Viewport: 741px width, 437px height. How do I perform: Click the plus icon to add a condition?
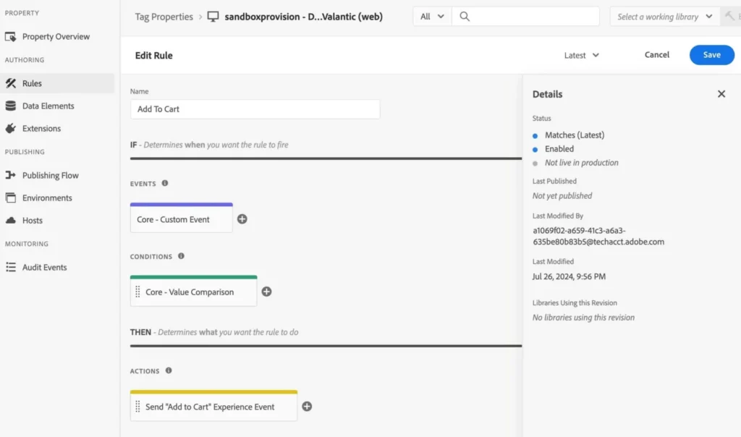(x=266, y=292)
